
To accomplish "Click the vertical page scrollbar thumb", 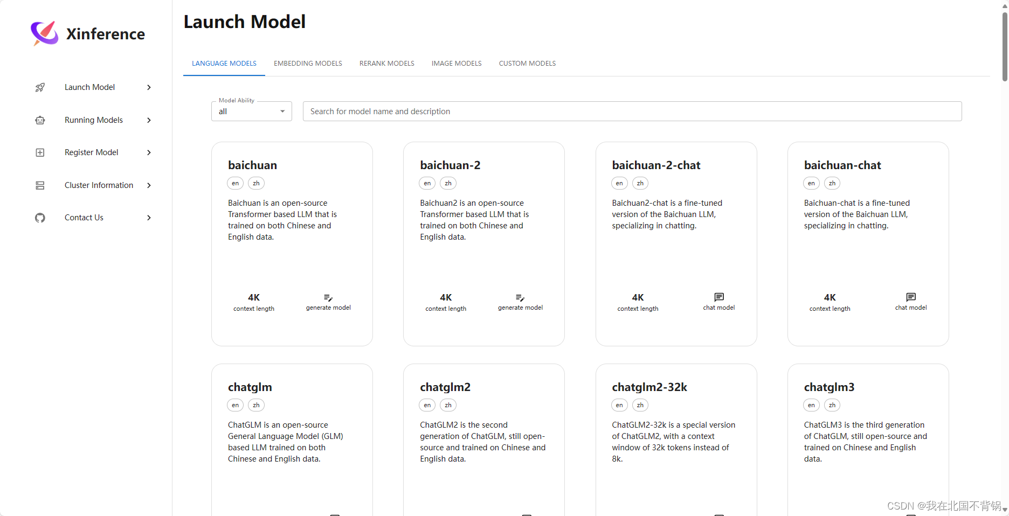I will coord(1005,46).
